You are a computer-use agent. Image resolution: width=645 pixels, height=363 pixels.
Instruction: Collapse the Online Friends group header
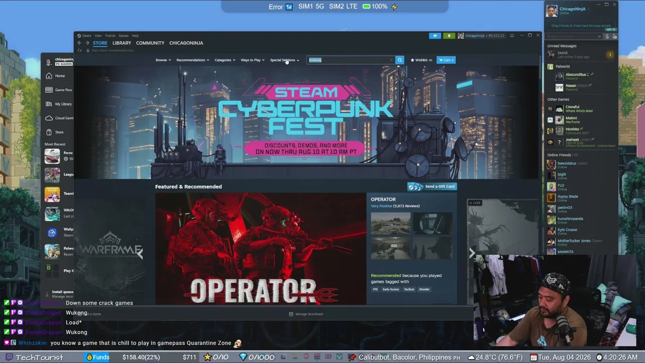pyautogui.click(x=562, y=155)
